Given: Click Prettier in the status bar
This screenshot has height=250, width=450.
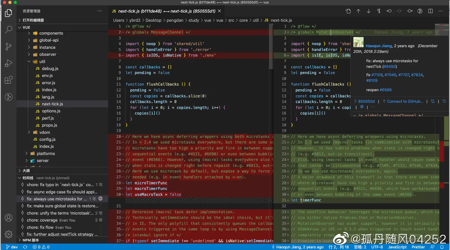Looking at the screenshot, I should coord(418,247).
